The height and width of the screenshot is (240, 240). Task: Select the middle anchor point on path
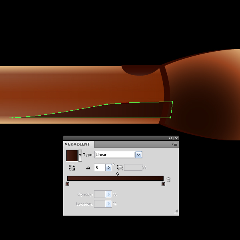(107, 104)
